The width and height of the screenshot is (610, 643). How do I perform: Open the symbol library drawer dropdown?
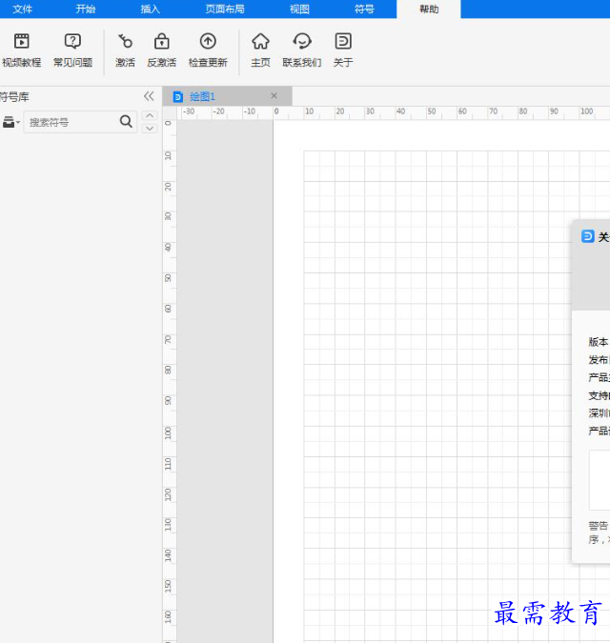click(10, 122)
